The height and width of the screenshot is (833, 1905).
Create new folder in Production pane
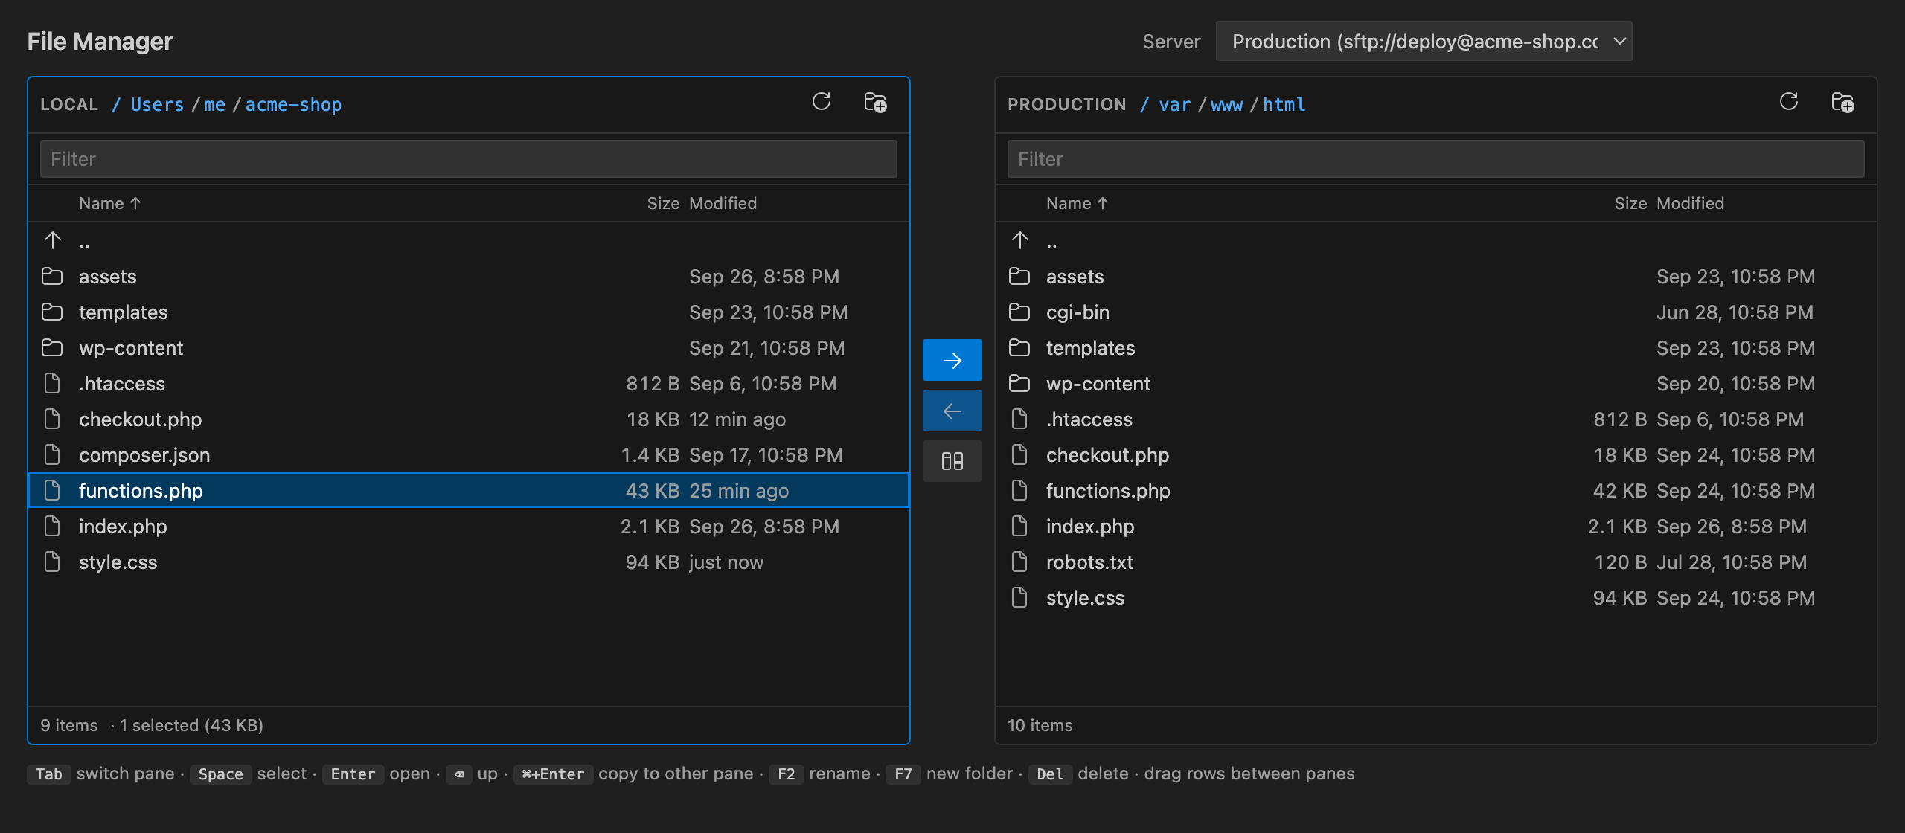coord(1842,102)
